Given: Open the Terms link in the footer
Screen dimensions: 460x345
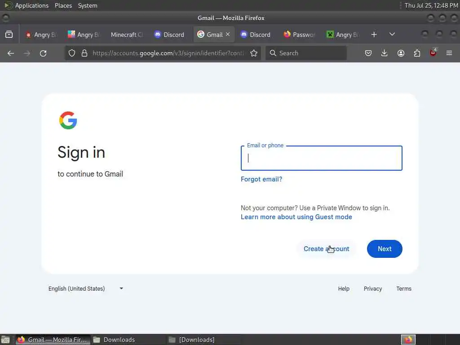Looking at the screenshot, I should click(404, 289).
